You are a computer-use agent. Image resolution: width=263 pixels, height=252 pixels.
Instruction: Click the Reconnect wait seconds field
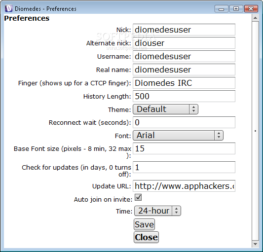pos(184,122)
